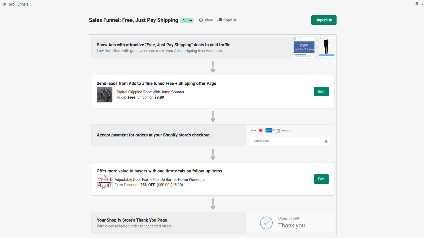Click the lock icon in the card field

326,141
